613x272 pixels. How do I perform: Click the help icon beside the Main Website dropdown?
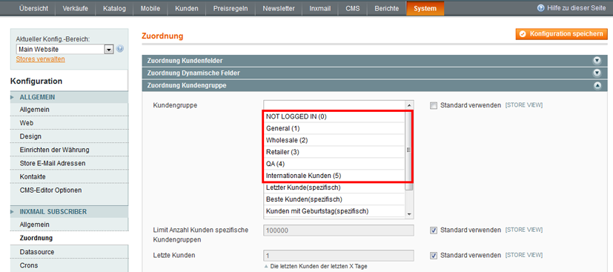point(120,49)
